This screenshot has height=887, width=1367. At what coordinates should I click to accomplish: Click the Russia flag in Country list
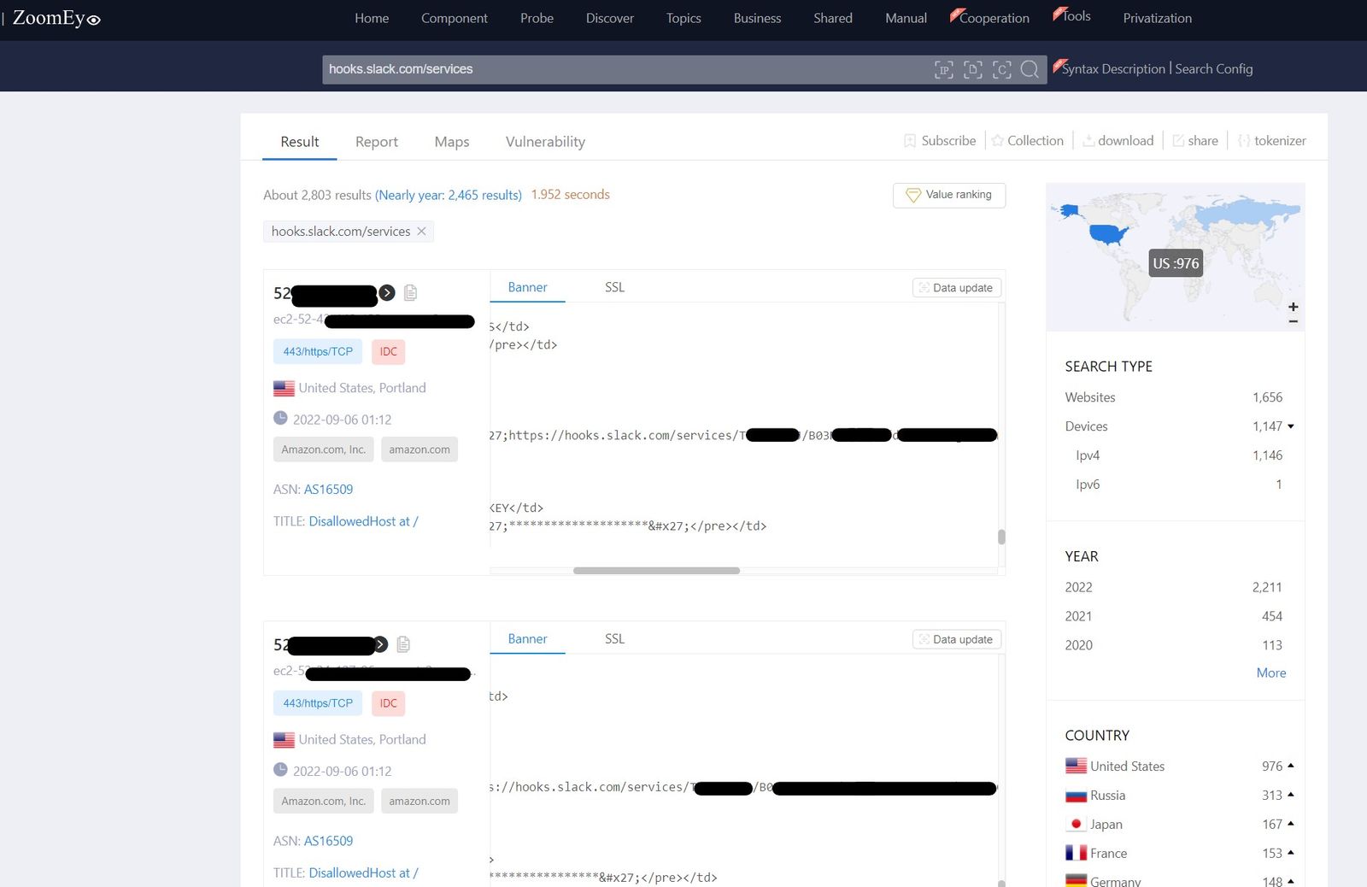pos(1076,796)
